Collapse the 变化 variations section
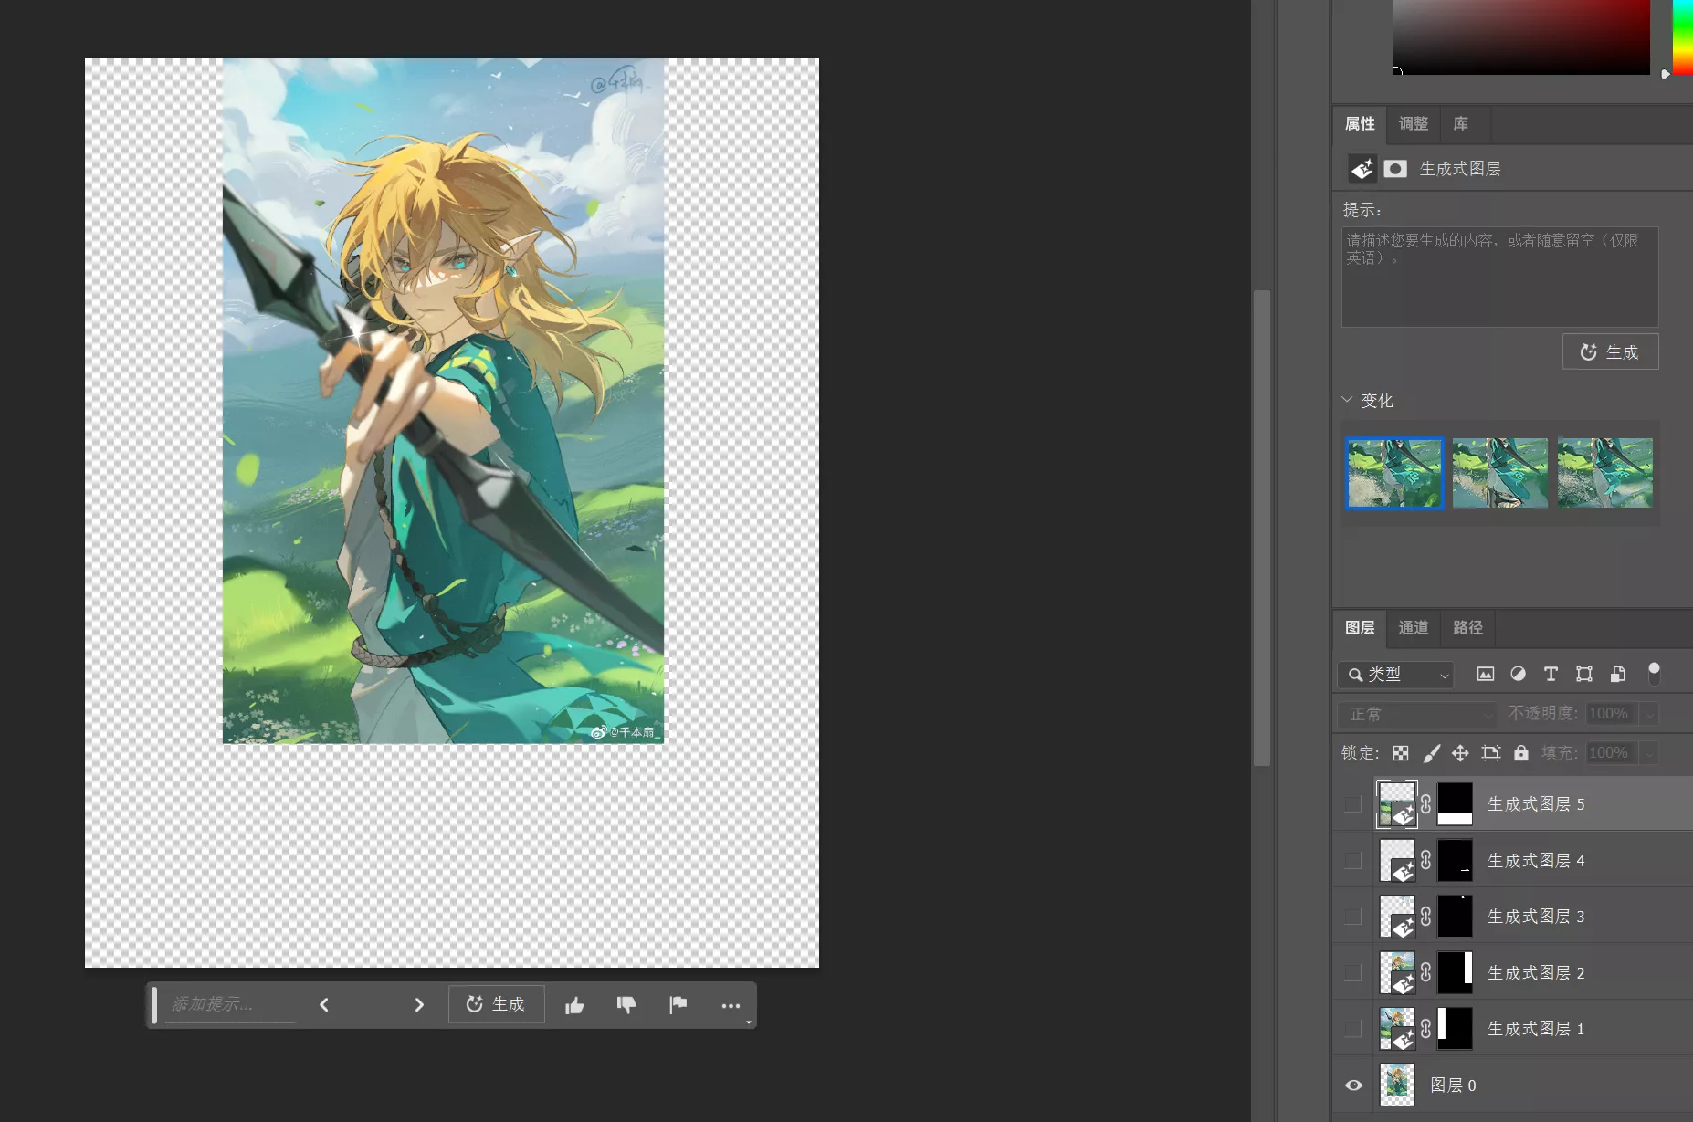The height and width of the screenshot is (1122, 1693). pyautogui.click(x=1347, y=400)
